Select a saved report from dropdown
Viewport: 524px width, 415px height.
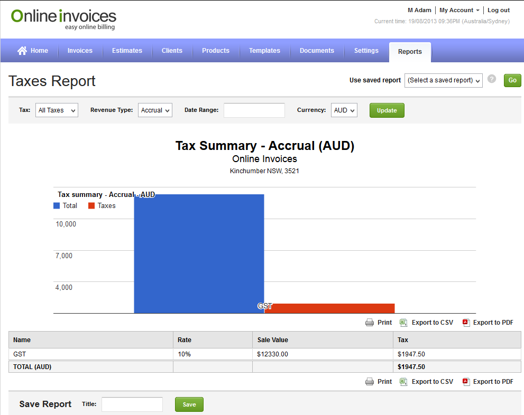(x=443, y=80)
